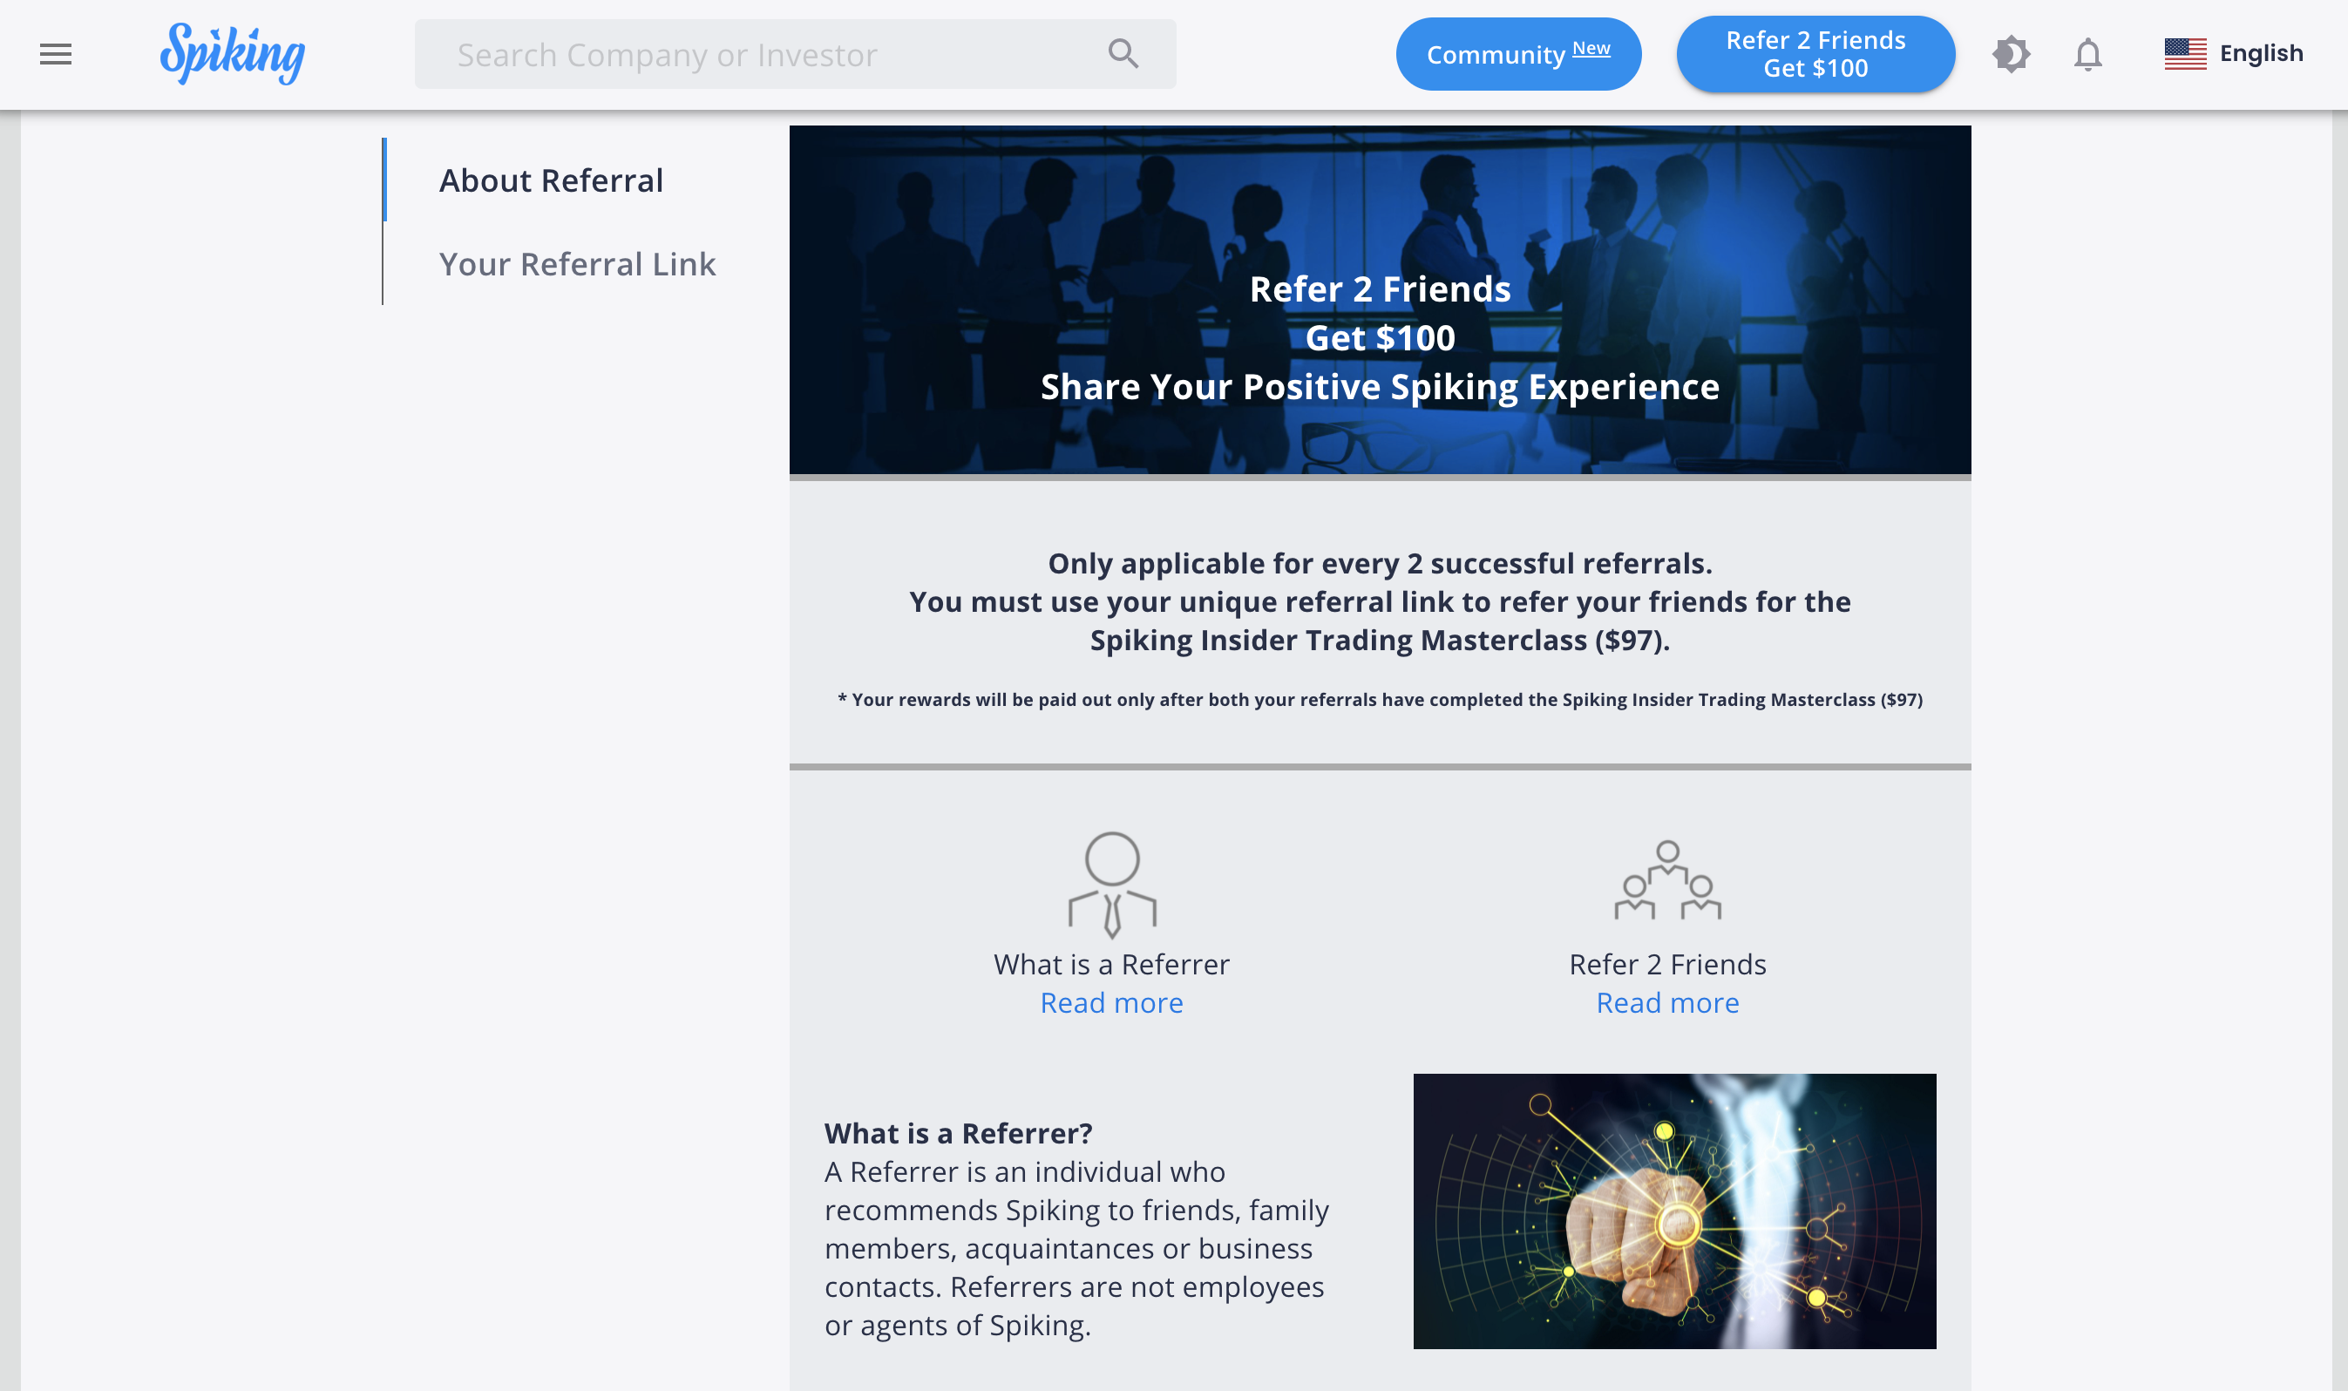Click the three-friends group icon

1667,881
